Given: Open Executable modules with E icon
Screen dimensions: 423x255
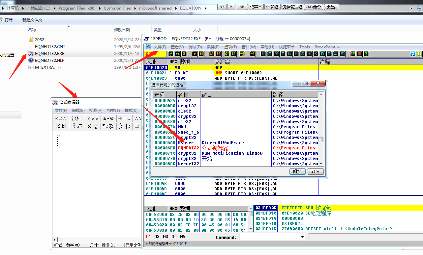Looking at the screenshot, I should pyautogui.click(x=270, y=54).
